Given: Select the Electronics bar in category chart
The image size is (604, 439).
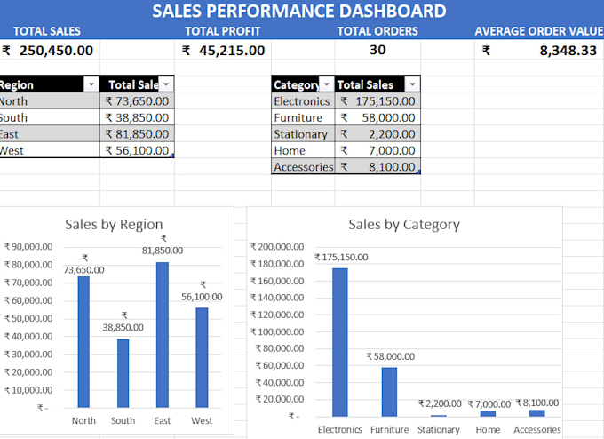Looking at the screenshot, I should (339, 342).
